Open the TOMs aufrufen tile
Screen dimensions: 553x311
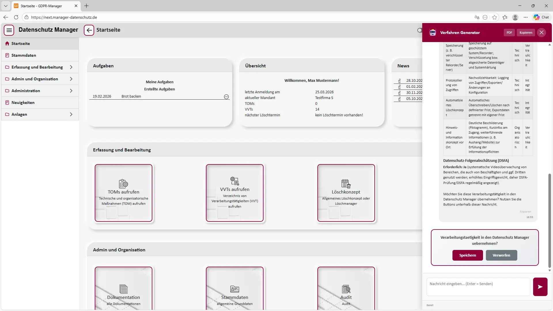click(124, 193)
